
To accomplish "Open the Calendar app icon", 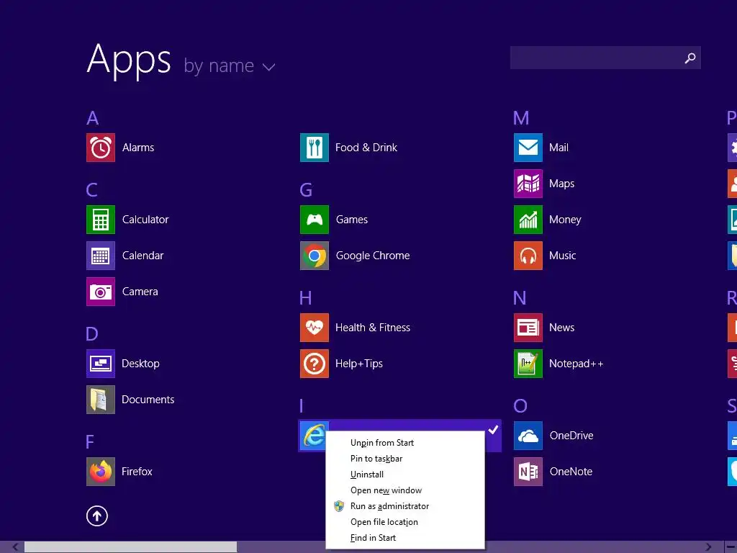I will [101, 256].
